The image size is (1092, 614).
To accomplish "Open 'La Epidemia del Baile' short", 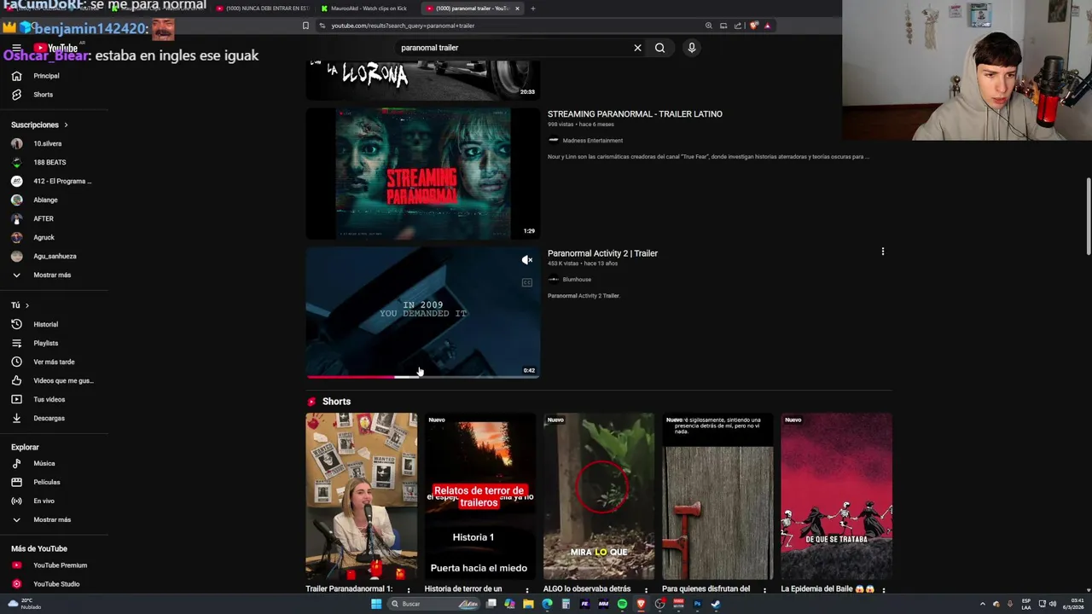I will (x=836, y=496).
